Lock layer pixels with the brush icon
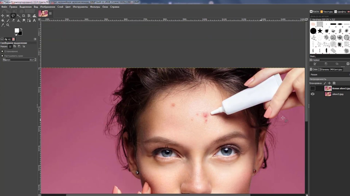 pos(325,83)
